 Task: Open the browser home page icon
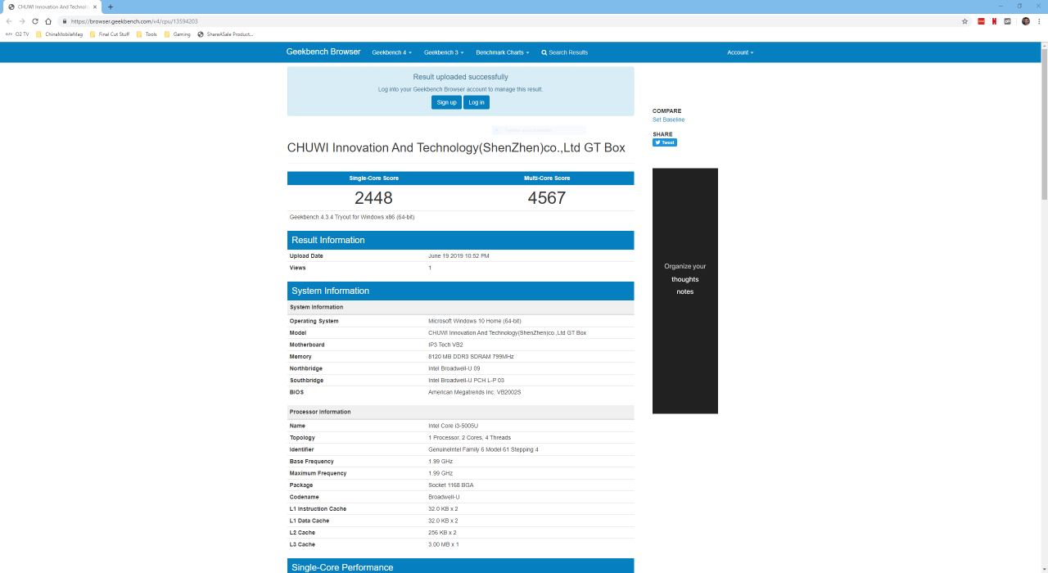pos(48,21)
